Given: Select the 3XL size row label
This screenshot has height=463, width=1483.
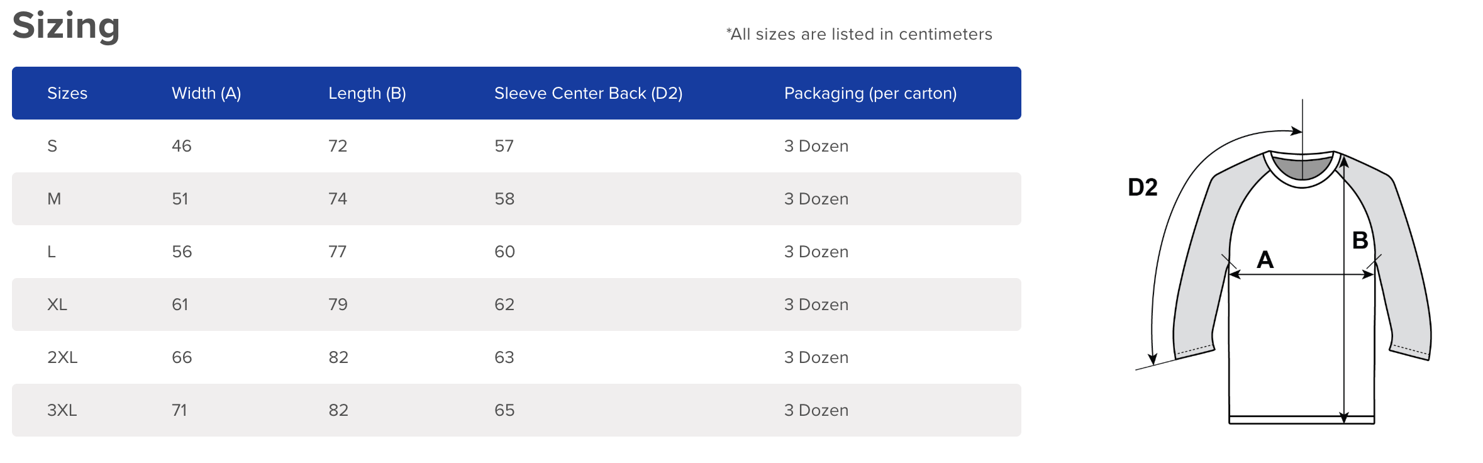Looking at the screenshot, I should [x=62, y=410].
